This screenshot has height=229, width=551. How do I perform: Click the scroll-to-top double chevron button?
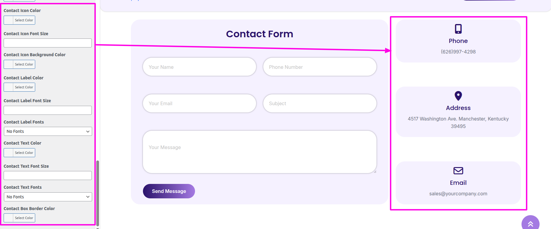pyautogui.click(x=530, y=224)
